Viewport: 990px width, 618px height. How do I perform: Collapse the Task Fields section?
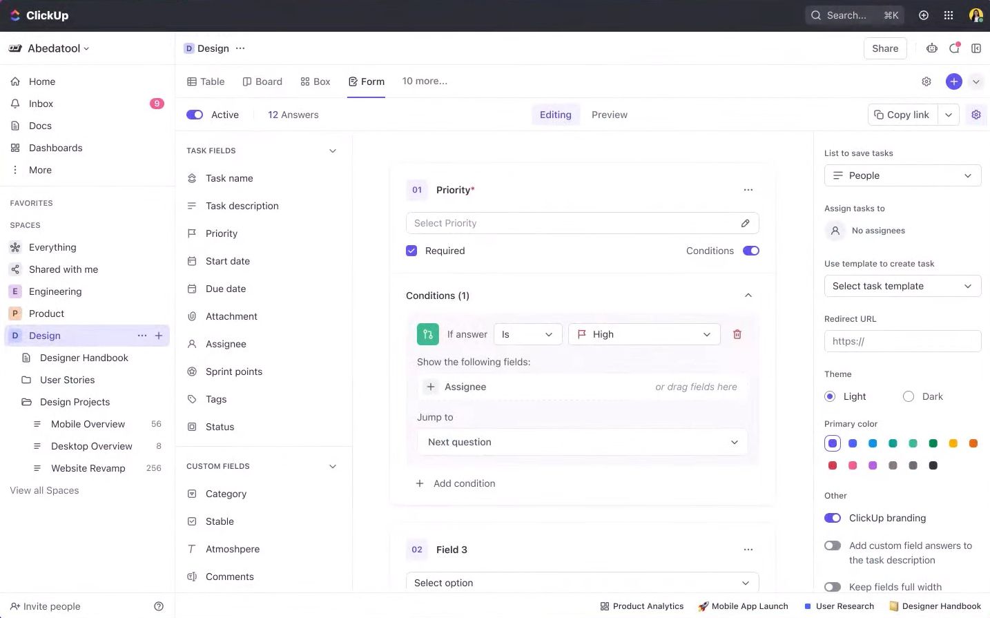coord(332,151)
